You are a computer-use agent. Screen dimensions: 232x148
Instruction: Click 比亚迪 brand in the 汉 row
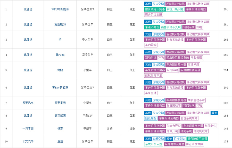pos(28,40)
